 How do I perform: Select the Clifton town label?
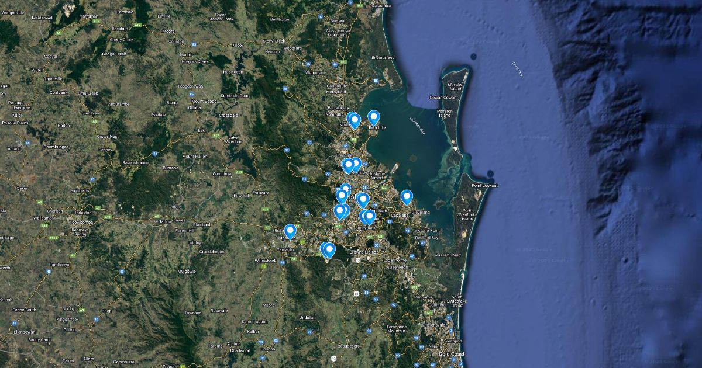70,330
